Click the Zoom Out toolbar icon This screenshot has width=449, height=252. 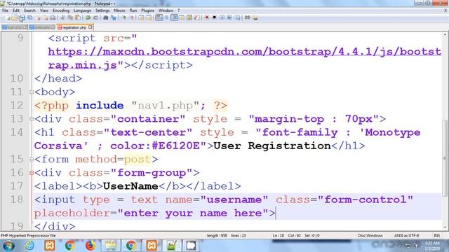click(x=132, y=17)
